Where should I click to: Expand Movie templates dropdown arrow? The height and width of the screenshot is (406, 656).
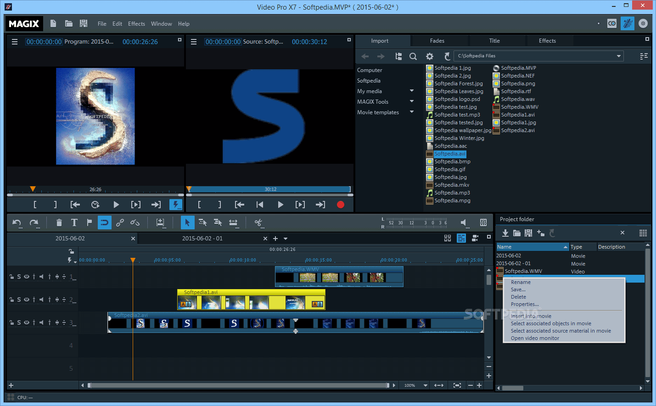pyautogui.click(x=412, y=112)
